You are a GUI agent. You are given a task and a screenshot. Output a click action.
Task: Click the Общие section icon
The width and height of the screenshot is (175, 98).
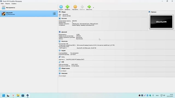coord(60,12)
